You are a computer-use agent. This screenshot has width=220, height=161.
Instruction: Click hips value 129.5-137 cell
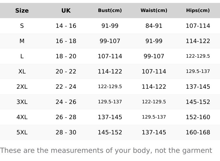198,71
